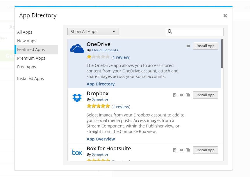This screenshot has width=250, height=177.
Task: Select Premium Apps category
Action: pyautogui.click(x=31, y=58)
